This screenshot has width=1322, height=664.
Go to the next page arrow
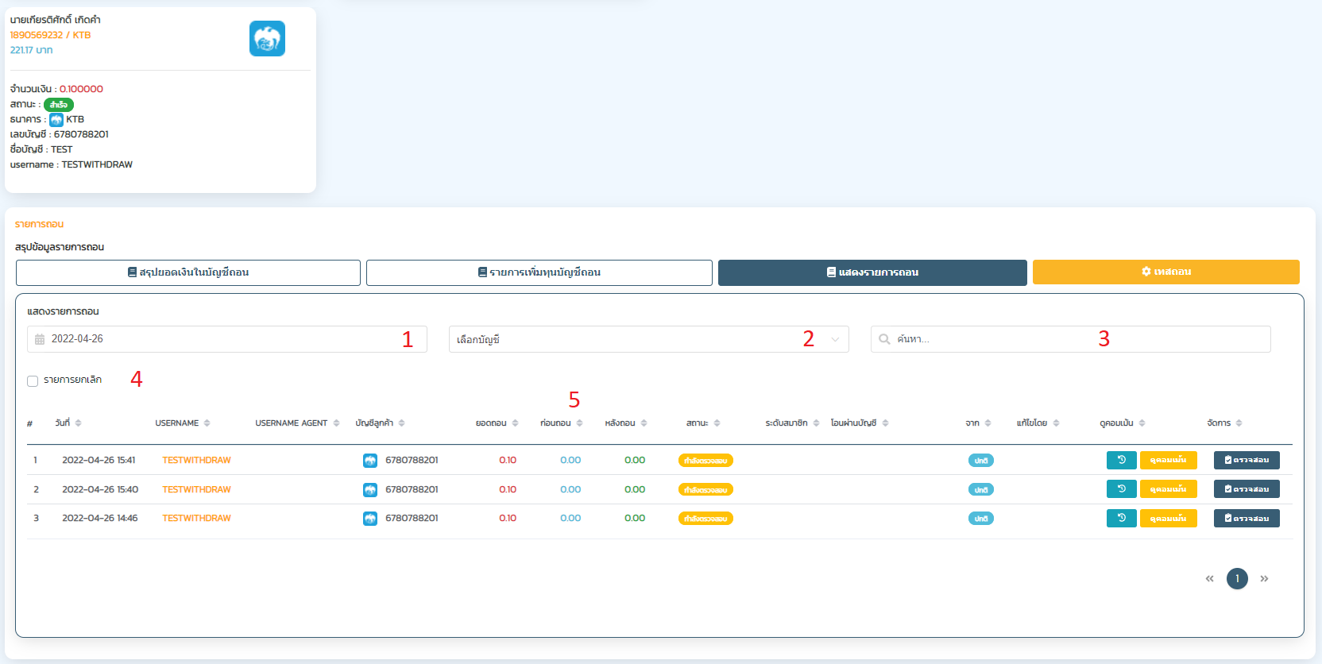coord(1264,579)
